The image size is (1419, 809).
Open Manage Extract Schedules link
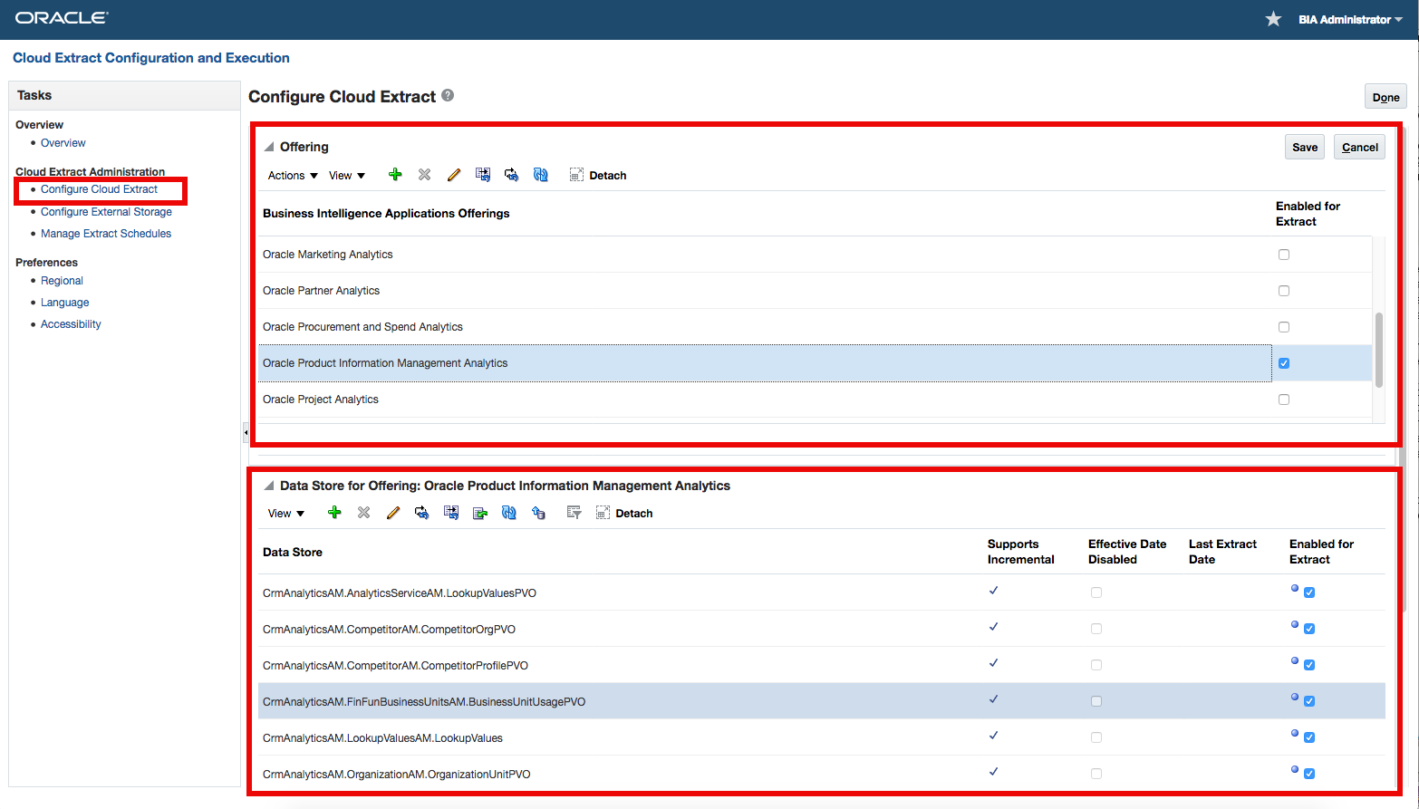pos(106,234)
